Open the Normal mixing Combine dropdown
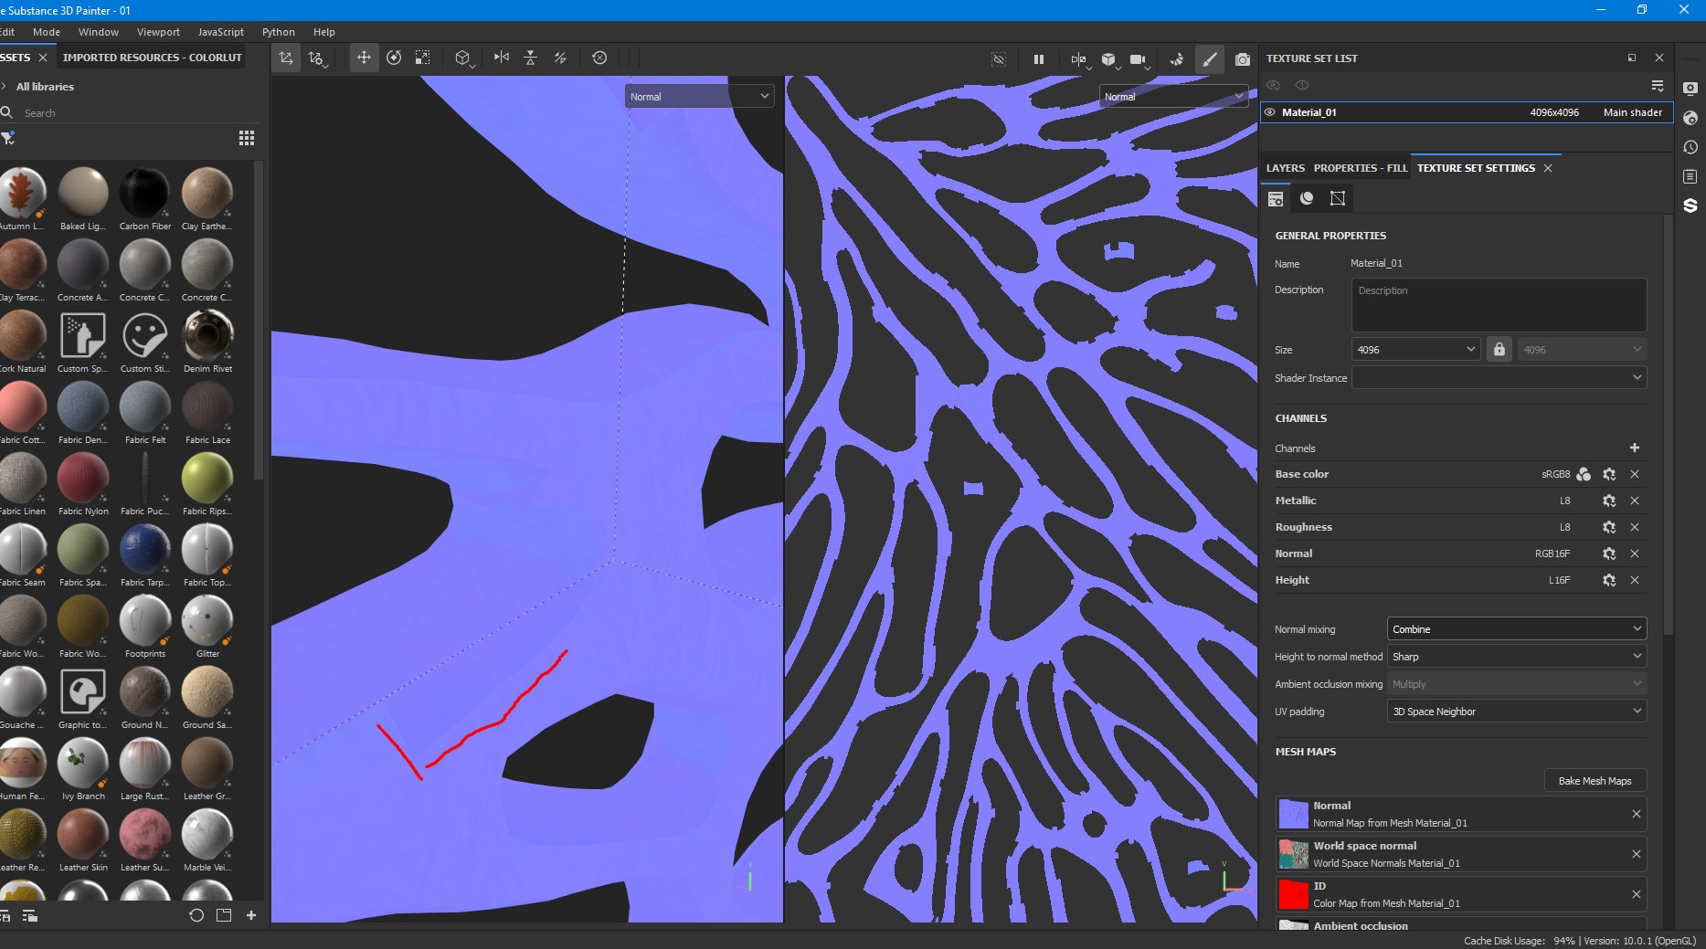The height and width of the screenshot is (949, 1706). (x=1516, y=629)
